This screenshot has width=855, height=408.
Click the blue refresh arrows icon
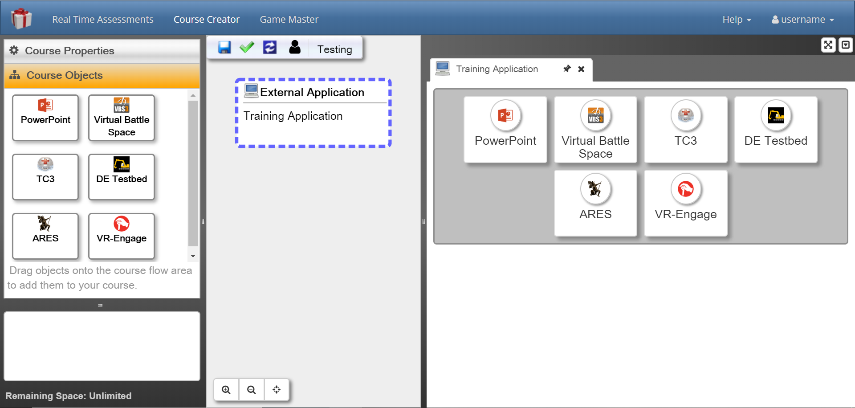tap(270, 47)
